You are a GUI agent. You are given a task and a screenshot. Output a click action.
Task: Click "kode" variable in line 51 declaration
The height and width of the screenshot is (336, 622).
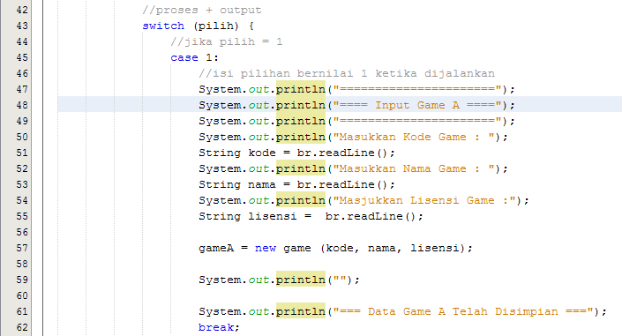click(x=262, y=153)
